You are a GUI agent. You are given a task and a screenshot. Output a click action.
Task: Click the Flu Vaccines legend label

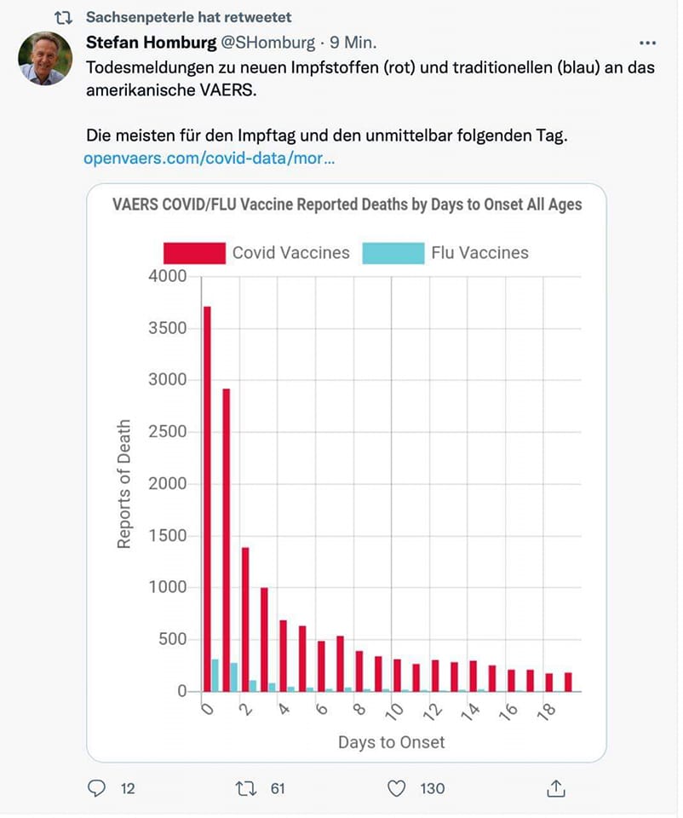coord(480,252)
